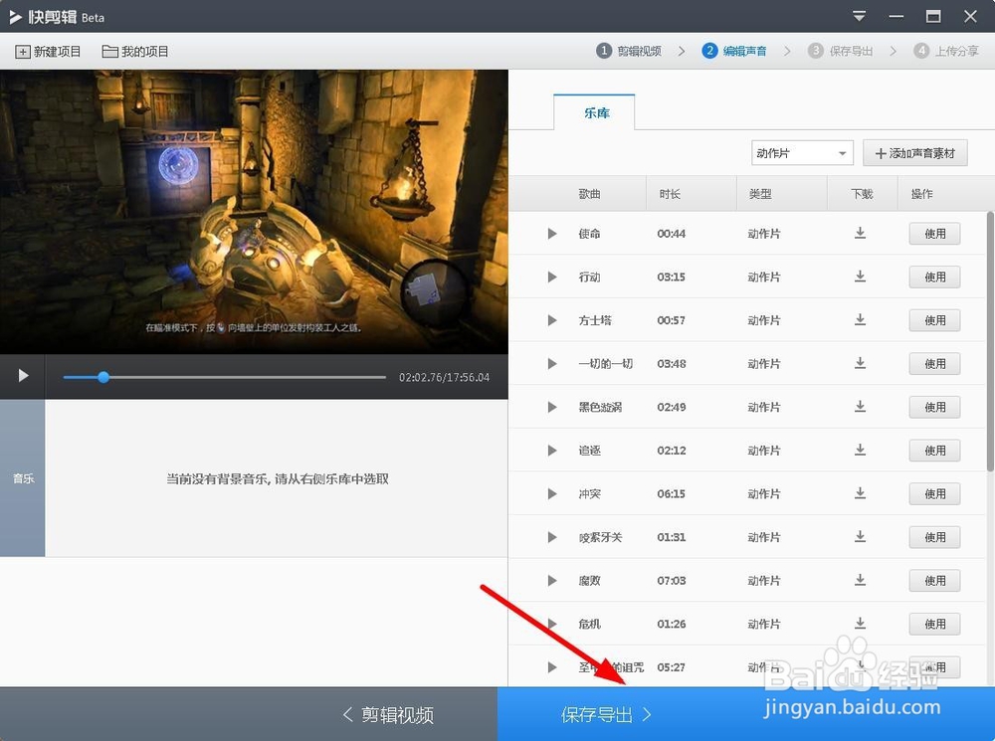Viewport: 995px width, 741px height.
Task: Download the 冲突 soundtrack
Action: (x=860, y=493)
